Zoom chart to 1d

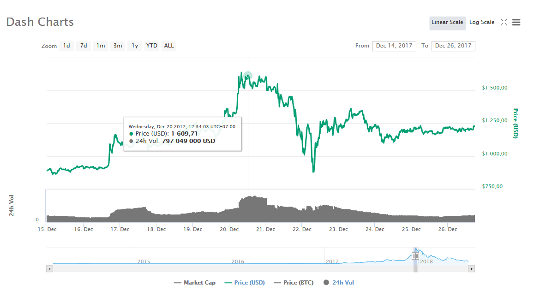(67, 46)
